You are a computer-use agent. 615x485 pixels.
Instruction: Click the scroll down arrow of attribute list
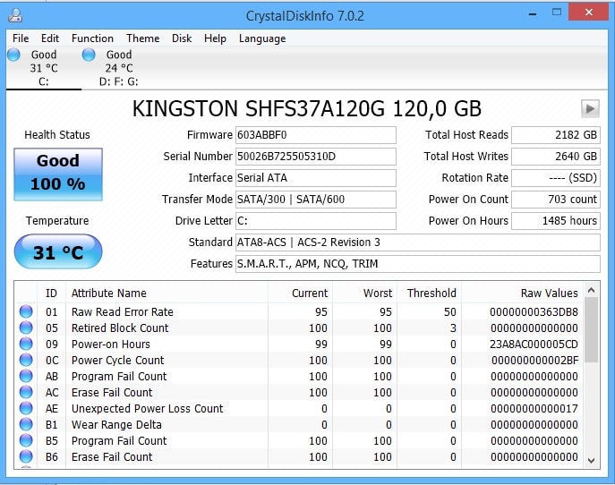click(592, 461)
